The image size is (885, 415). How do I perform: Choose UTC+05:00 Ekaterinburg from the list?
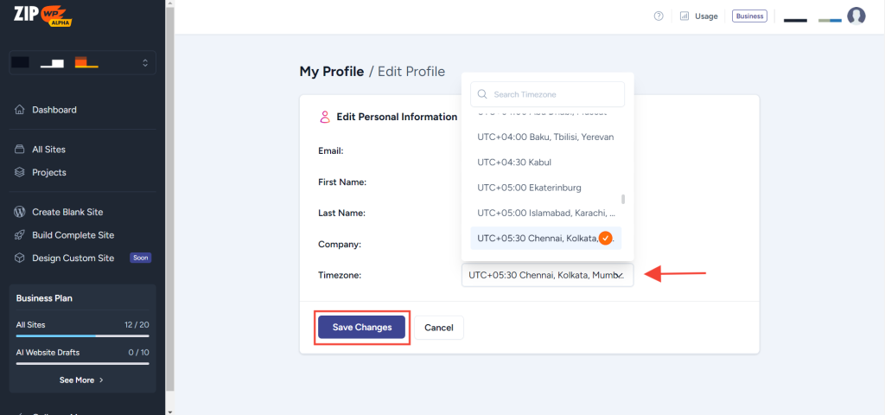(529, 188)
